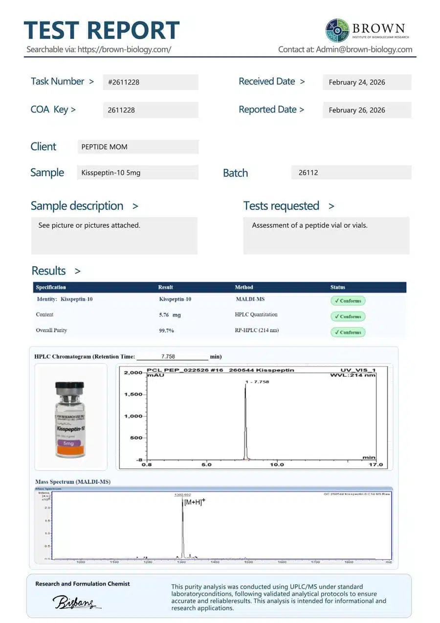Click the Method column header
Image resolution: width=440 pixels, height=623 pixels.
[244, 287]
